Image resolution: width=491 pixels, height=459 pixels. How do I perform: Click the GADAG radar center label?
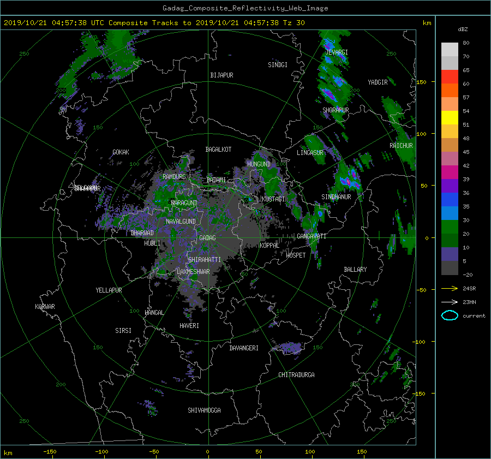(x=208, y=238)
